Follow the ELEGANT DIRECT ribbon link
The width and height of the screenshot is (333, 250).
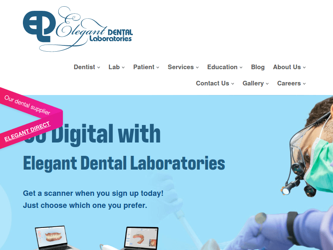tap(27, 131)
